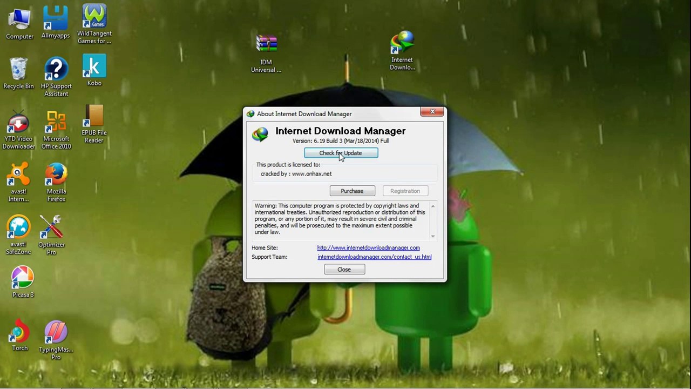691x389 pixels.
Task: Click the 'Home Site:' label
Action: click(x=265, y=248)
